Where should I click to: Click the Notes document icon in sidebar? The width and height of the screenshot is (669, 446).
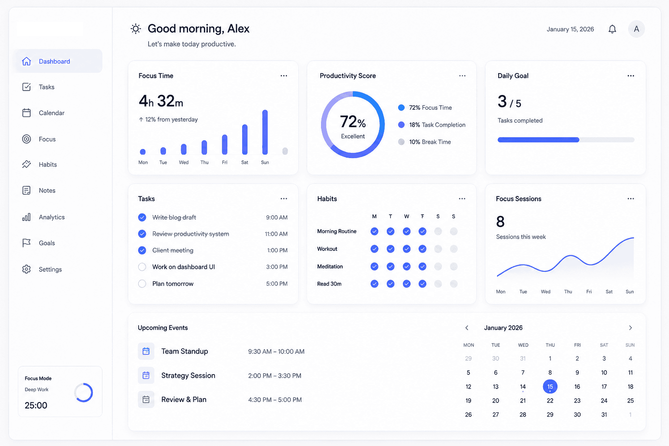point(27,190)
